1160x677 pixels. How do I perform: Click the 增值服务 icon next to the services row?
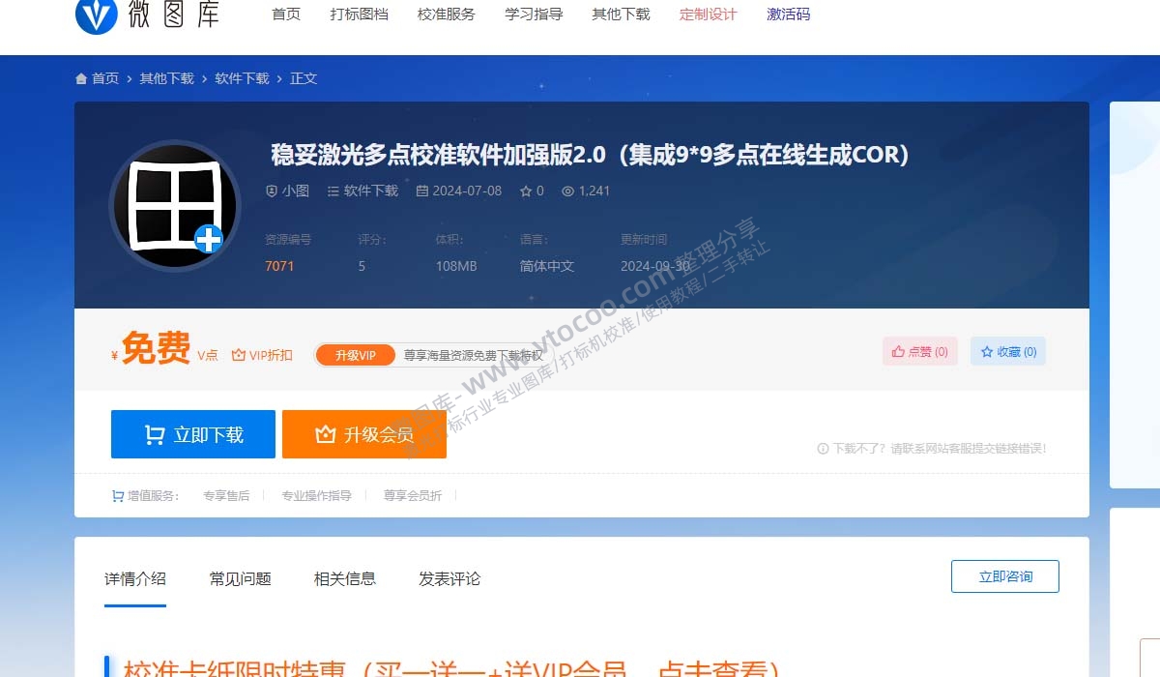point(116,494)
